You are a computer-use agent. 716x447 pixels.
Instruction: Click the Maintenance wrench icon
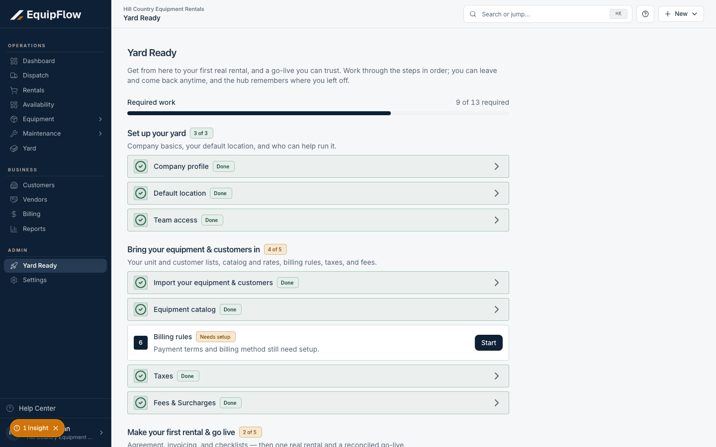14,134
